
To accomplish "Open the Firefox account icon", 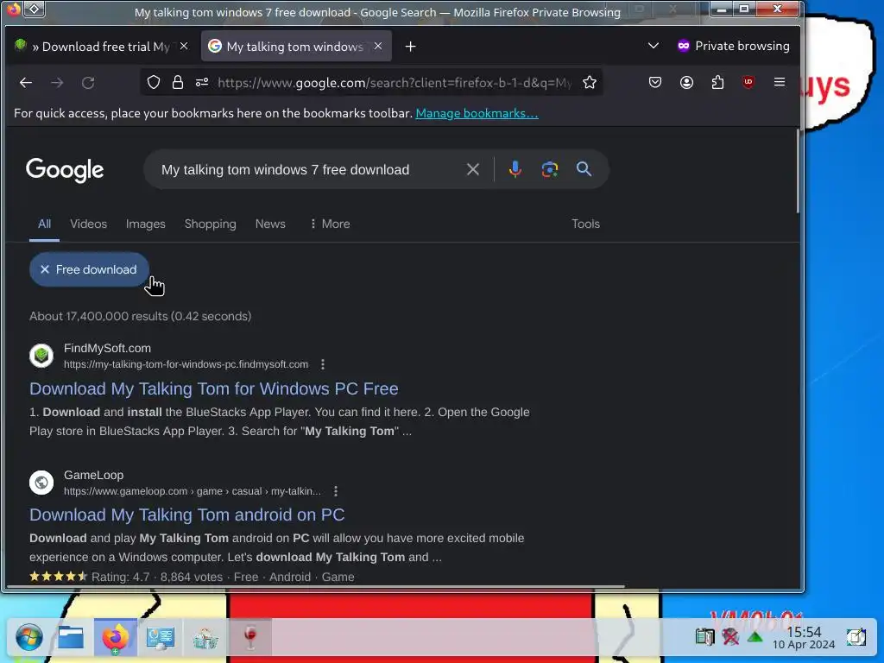I will pos(686,82).
